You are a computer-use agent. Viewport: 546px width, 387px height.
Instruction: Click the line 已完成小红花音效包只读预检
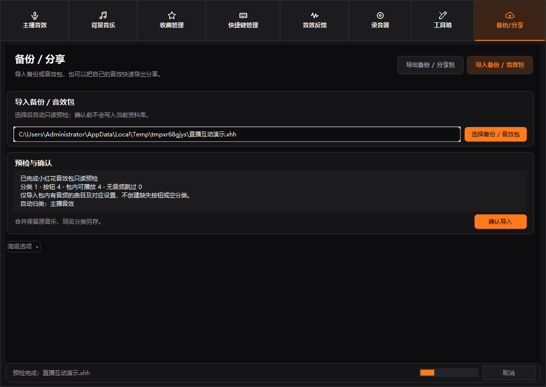click(59, 179)
